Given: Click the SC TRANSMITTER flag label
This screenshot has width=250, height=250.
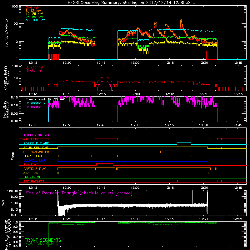Looking at the screenshot, I should (36, 152).
